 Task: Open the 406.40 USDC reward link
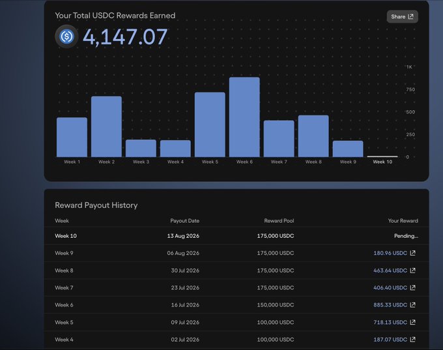[390, 288]
